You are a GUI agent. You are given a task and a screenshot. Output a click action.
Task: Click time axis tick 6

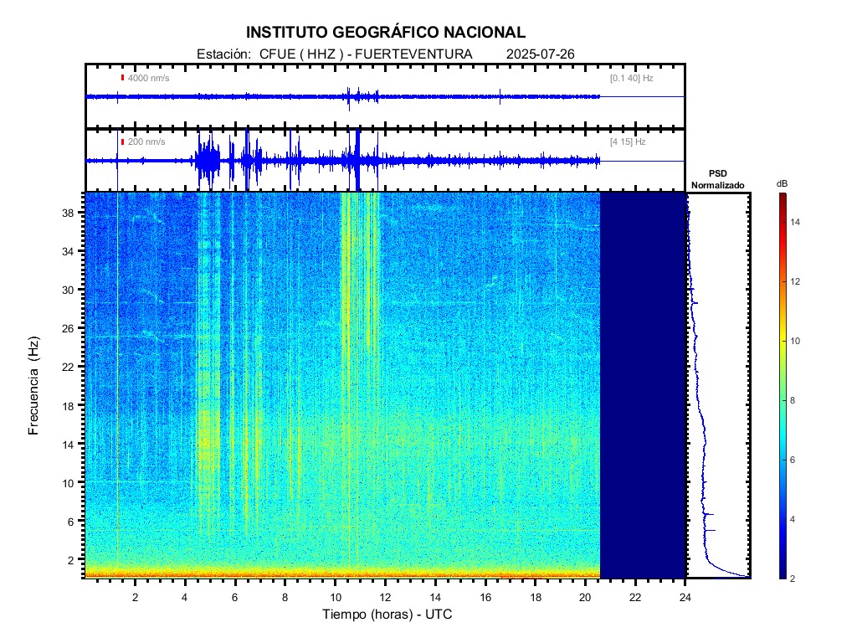[x=235, y=597]
